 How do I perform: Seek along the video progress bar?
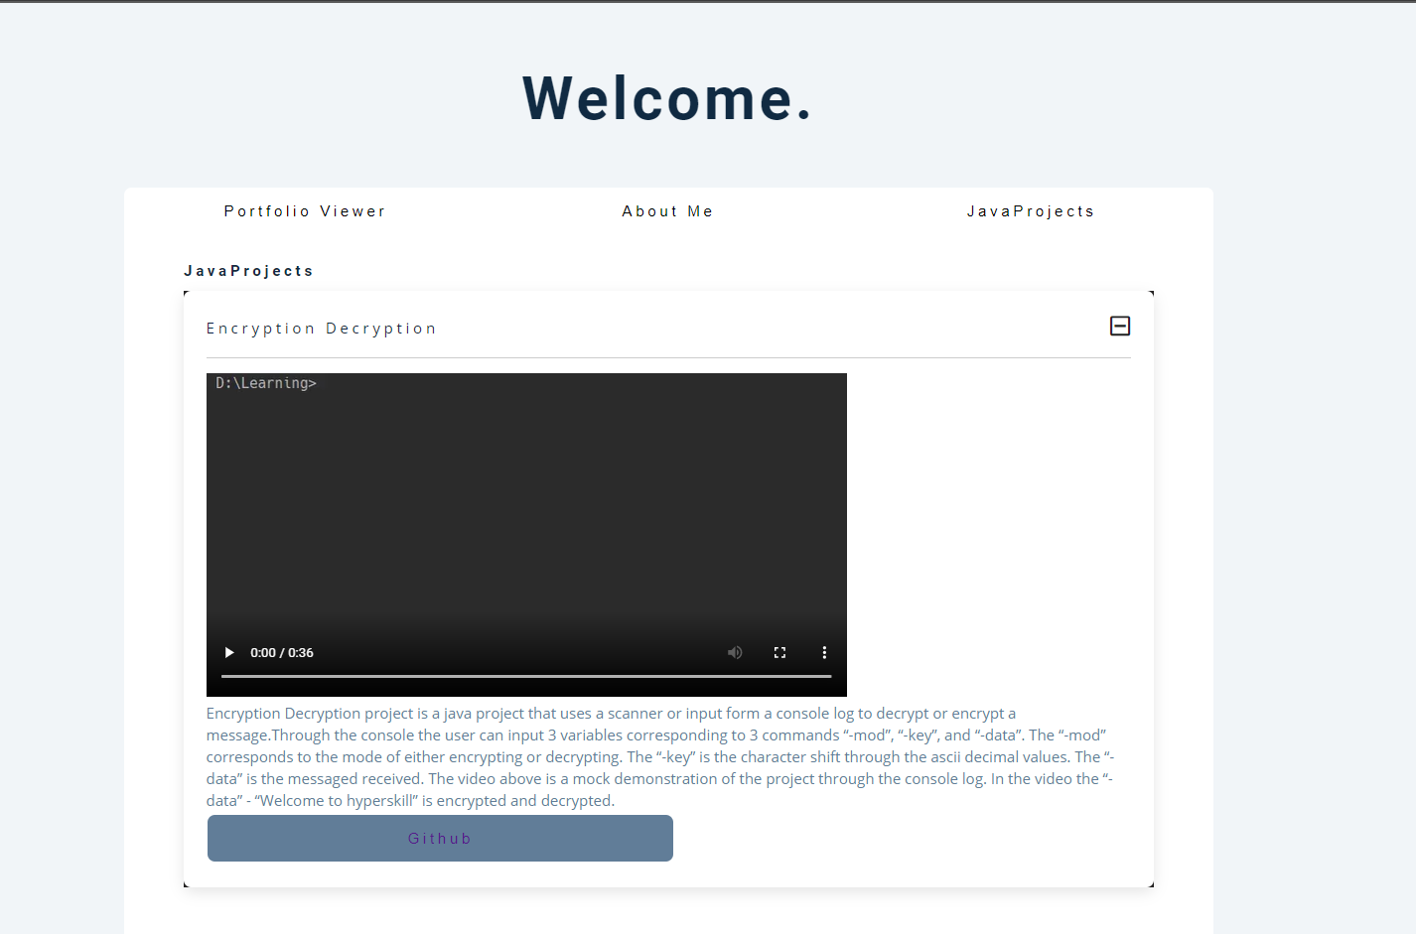[x=526, y=676]
